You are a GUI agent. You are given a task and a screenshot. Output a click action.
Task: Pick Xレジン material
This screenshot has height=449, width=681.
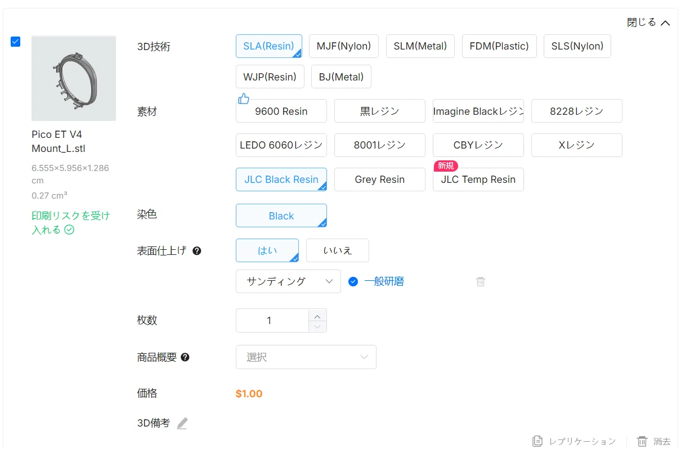coord(577,145)
